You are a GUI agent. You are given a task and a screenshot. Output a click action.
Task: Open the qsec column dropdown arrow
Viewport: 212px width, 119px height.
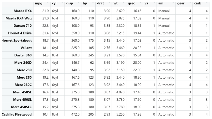(141, 3)
